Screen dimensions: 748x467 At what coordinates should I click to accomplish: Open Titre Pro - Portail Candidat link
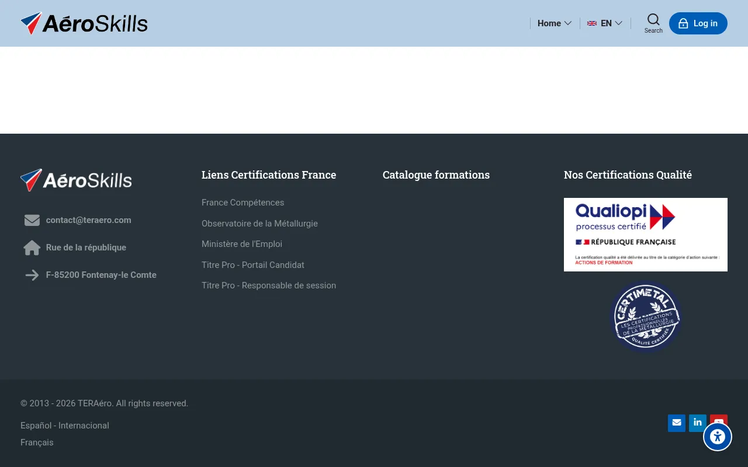pyautogui.click(x=253, y=265)
